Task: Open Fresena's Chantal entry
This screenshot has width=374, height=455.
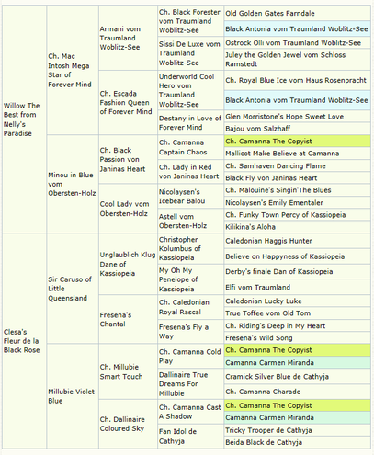Action: 116,319
